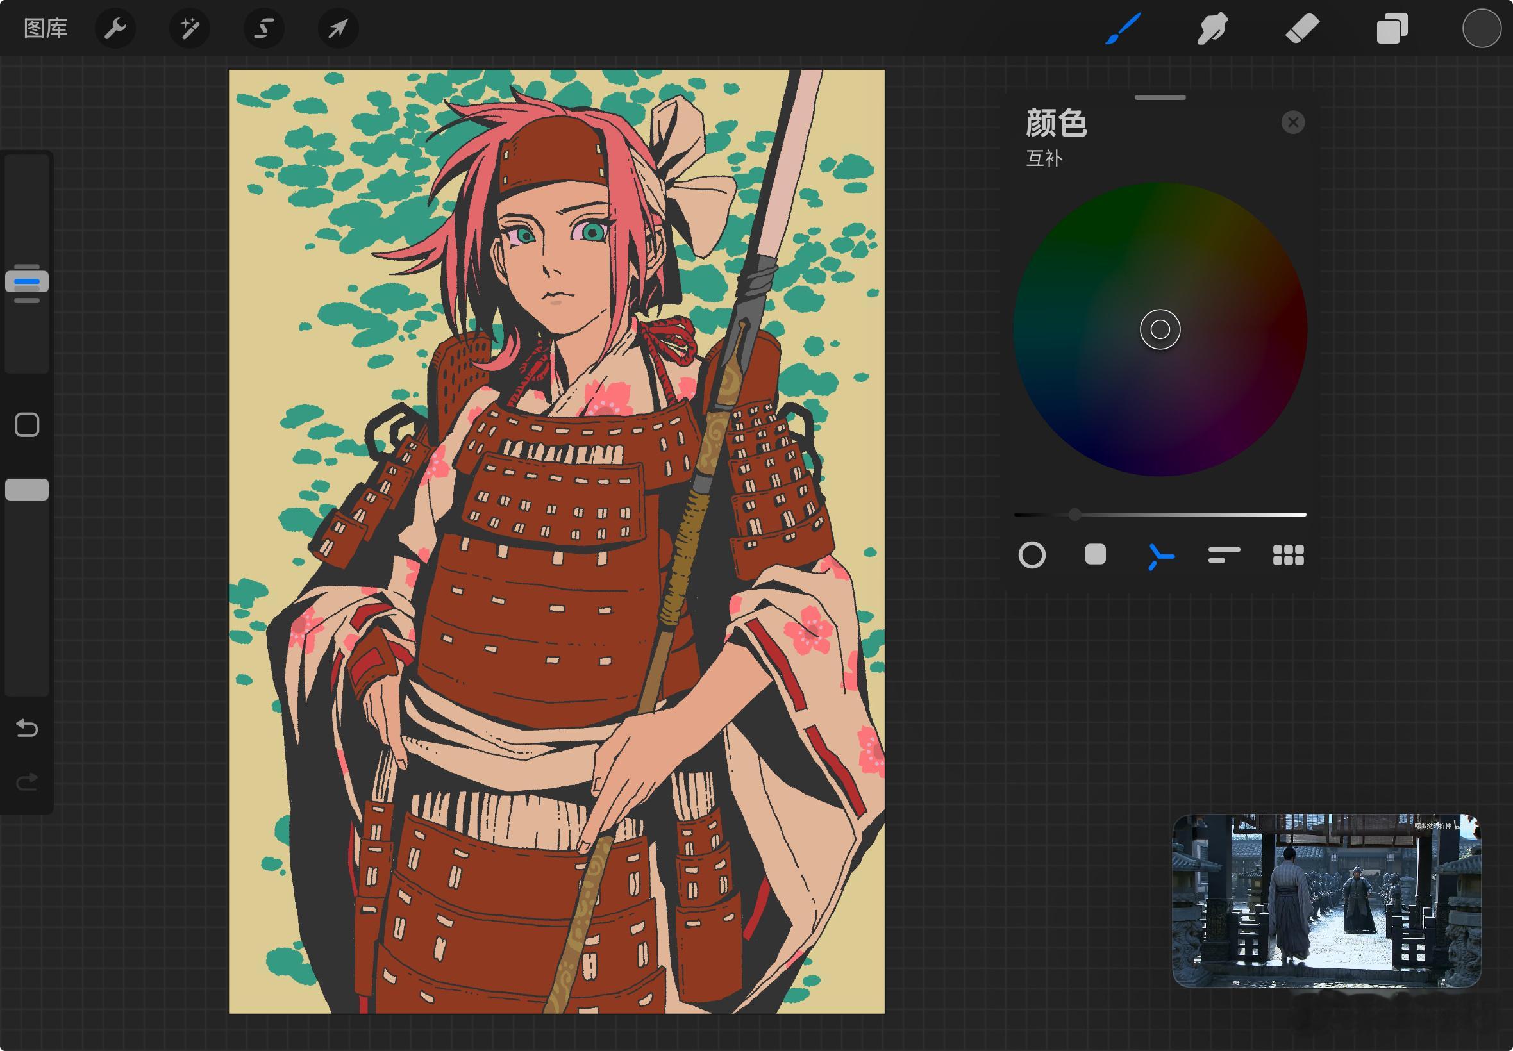
Task: Click the 颜色 panel title
Action: (1056, 123)
